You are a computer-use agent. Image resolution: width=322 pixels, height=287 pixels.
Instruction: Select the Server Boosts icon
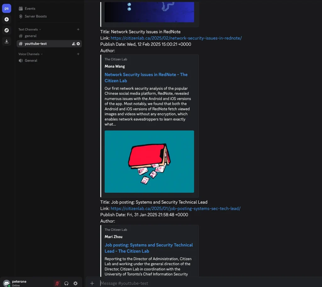[x=21, y=16]
